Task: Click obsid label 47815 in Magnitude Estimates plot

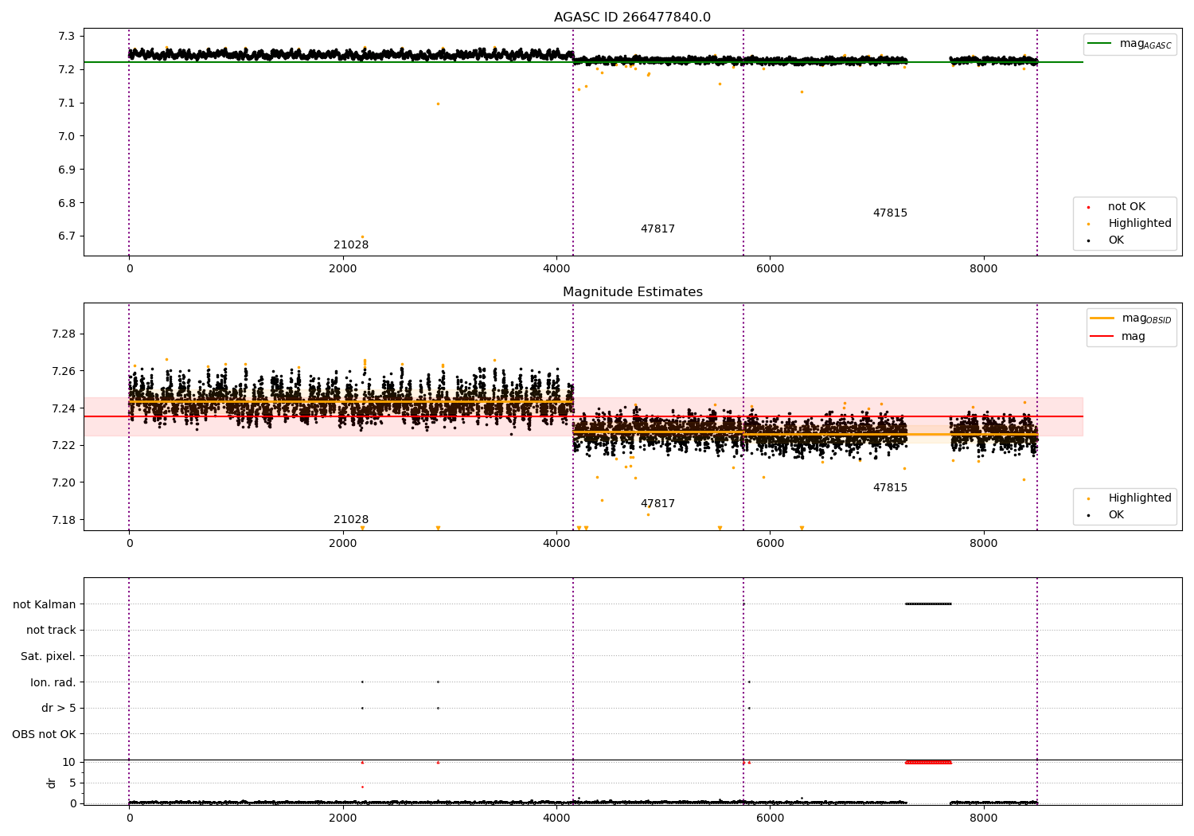Action: (x=890, y=488)
